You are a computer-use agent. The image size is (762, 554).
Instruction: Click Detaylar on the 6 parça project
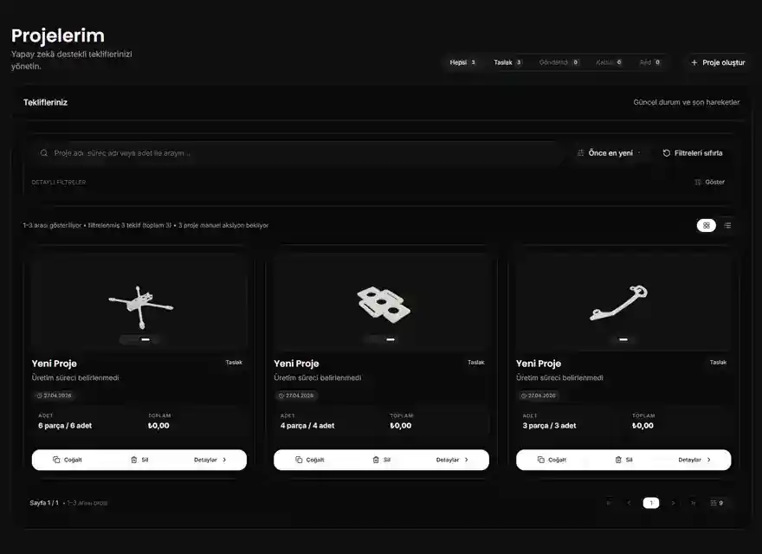210,460
